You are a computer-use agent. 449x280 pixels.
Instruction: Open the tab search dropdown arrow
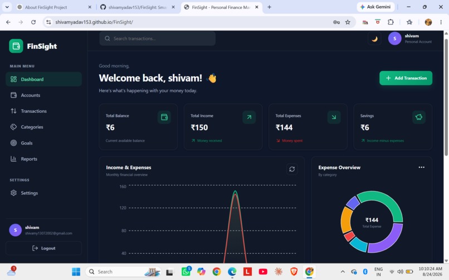(x=7, y=7)
